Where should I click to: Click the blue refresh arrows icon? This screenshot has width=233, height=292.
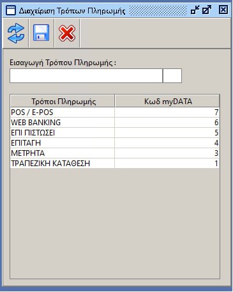16,33
